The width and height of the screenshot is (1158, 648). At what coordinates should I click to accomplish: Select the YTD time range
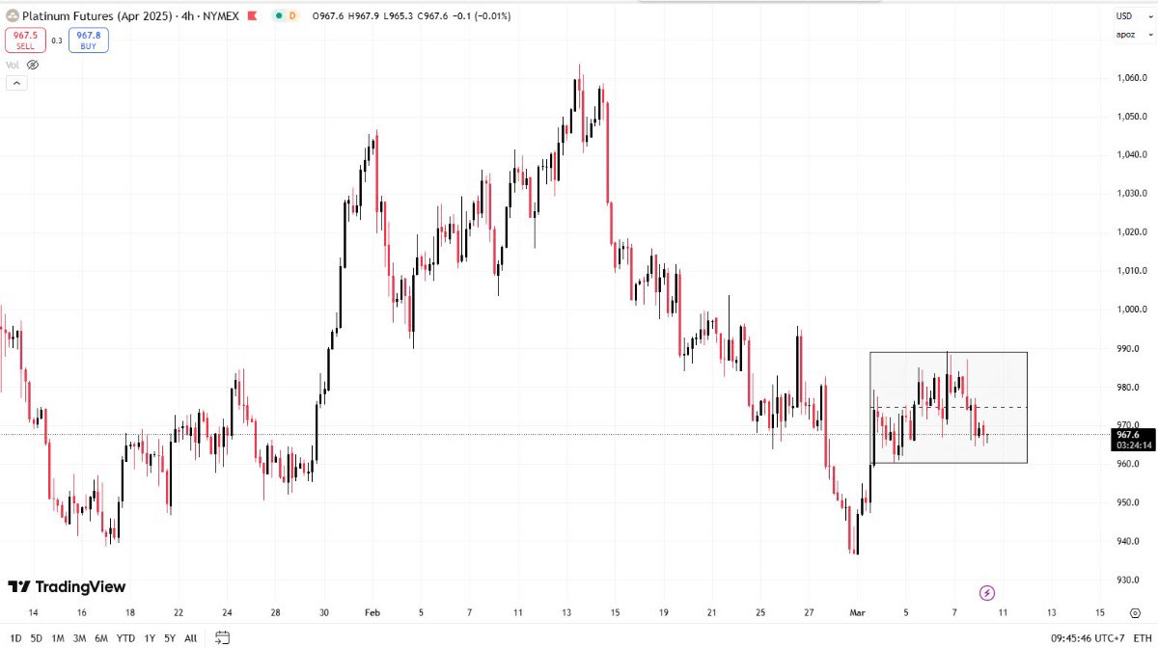pos(125,637)
